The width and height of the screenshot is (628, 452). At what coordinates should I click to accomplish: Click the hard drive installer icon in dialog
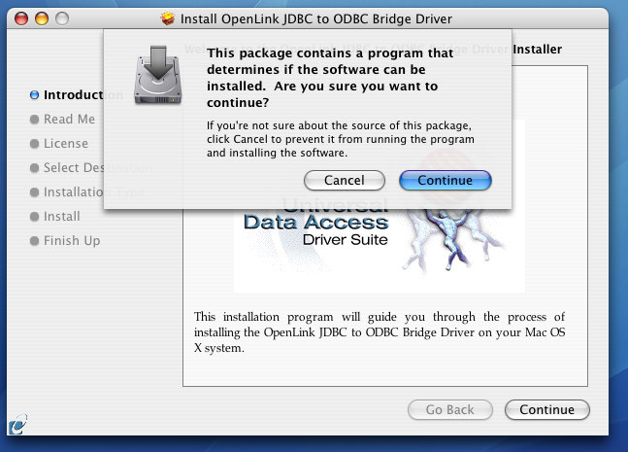coord(158,76)
